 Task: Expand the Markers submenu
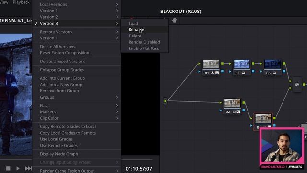click(77, 112)
